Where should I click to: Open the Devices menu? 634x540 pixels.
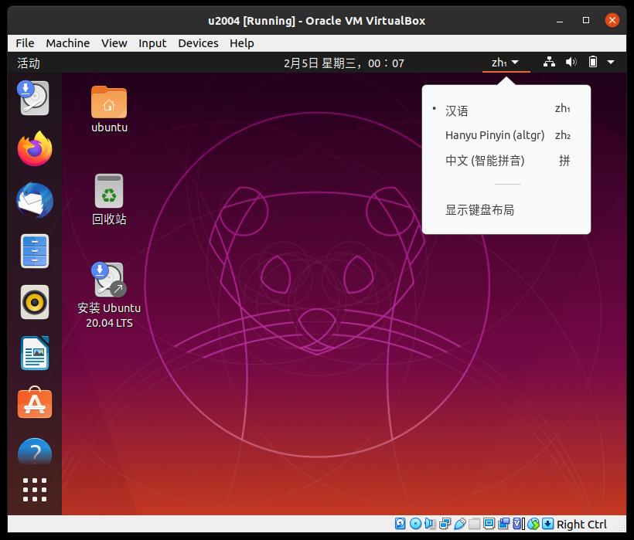point(198,43)
